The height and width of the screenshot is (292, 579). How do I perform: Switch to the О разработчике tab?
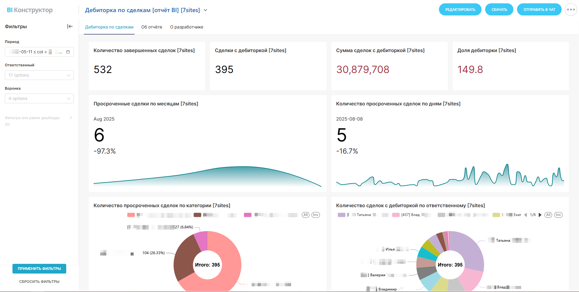coord(187,27)
